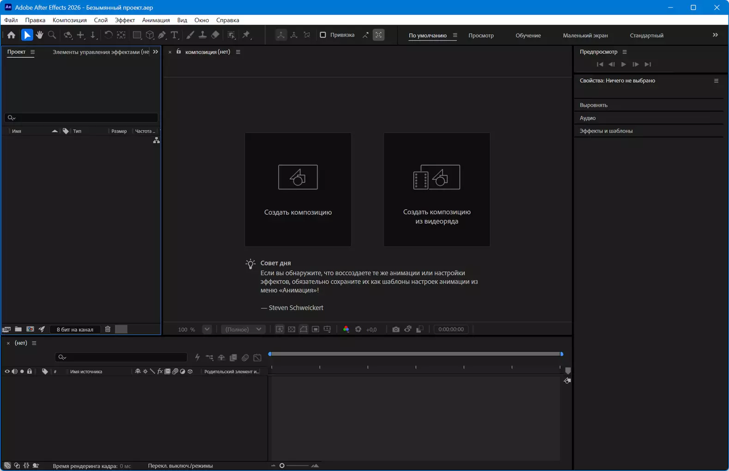Select the Rotation tool

pyautogui.click(x=109, y=35)
